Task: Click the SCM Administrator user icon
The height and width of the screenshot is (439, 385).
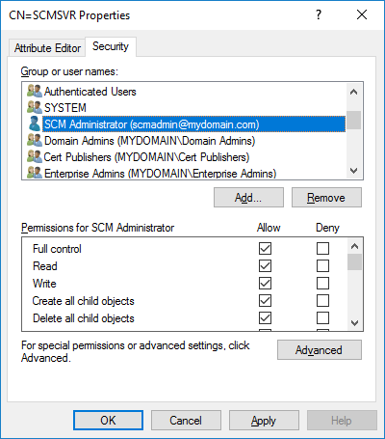Action: (x=35, y=123)
